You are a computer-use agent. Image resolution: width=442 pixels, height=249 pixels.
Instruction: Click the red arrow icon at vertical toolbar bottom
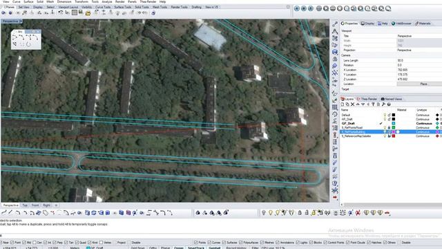[x=335, y=197]
